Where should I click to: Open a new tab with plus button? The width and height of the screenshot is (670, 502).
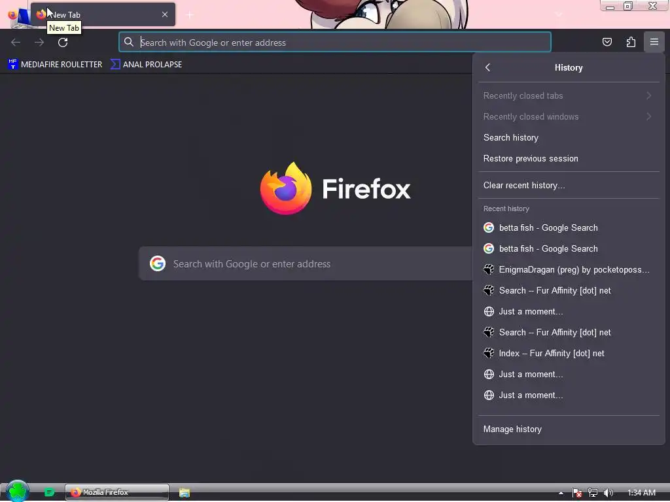click(x=190, y=15)
